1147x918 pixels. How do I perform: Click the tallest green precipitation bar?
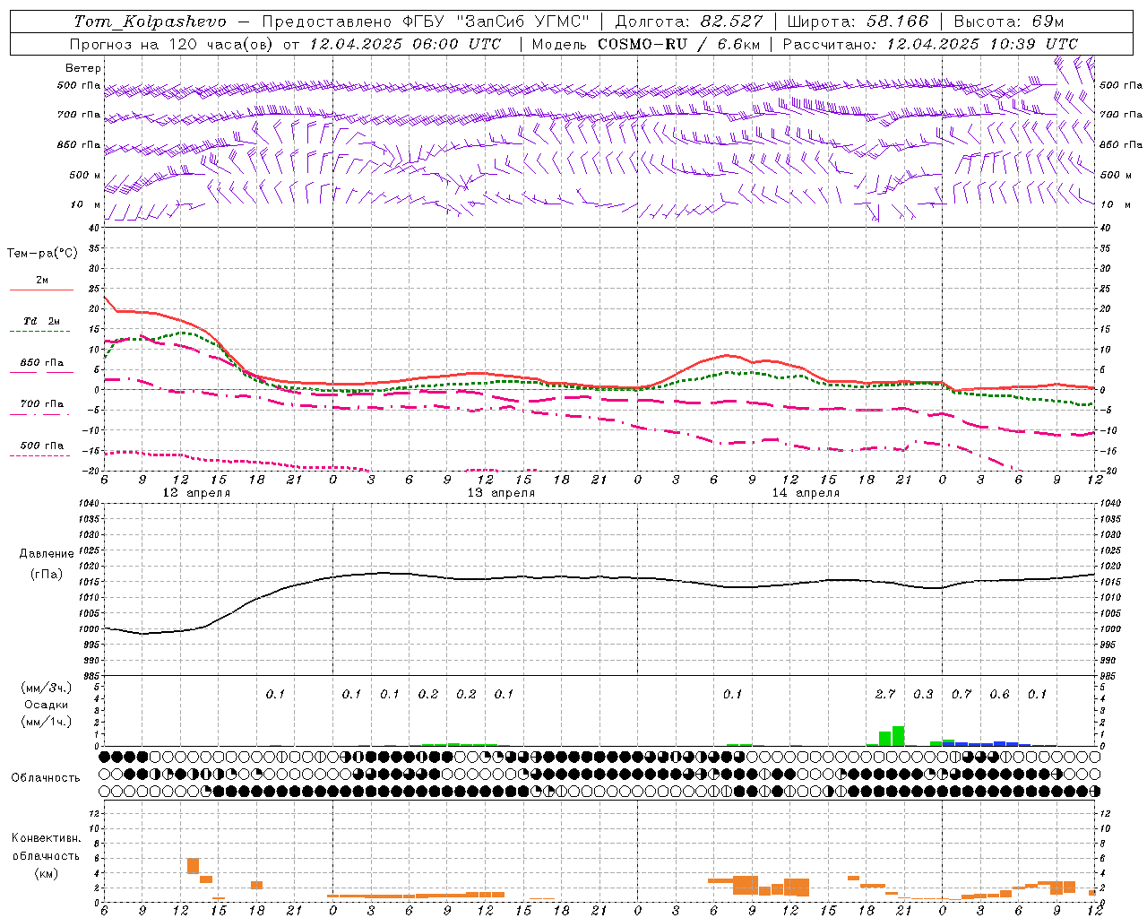(898, 736)
